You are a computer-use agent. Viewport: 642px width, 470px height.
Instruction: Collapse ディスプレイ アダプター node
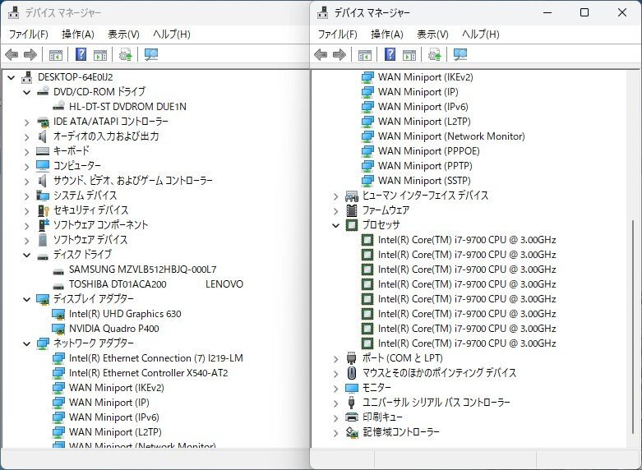tap(27, 299)
